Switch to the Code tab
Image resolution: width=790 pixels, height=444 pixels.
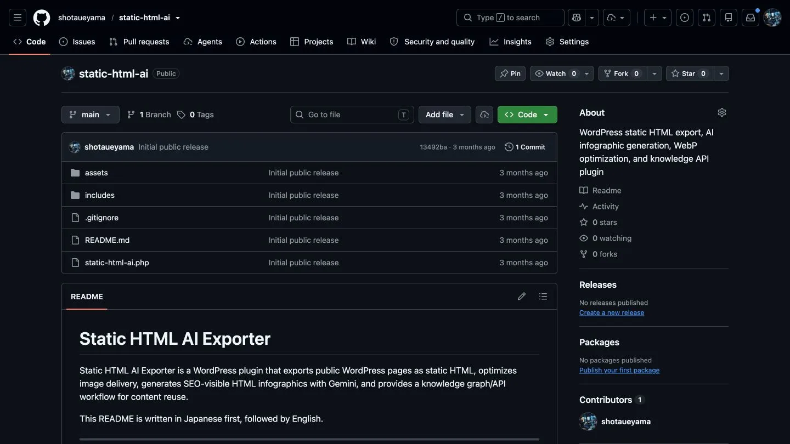30,42
